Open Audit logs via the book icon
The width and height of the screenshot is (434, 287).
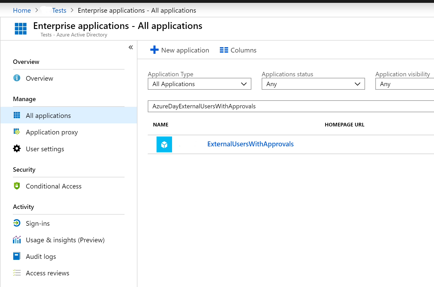point(17,256)
